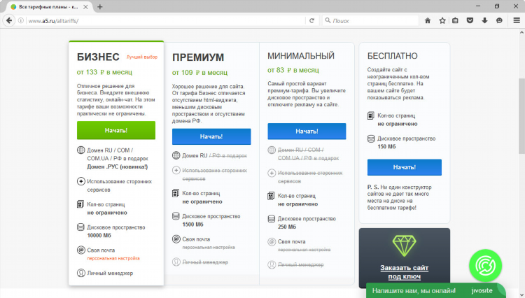The image size is (525, 298).
Task: Go back with the browser back arrow
Action: click(x=9, y=20)
